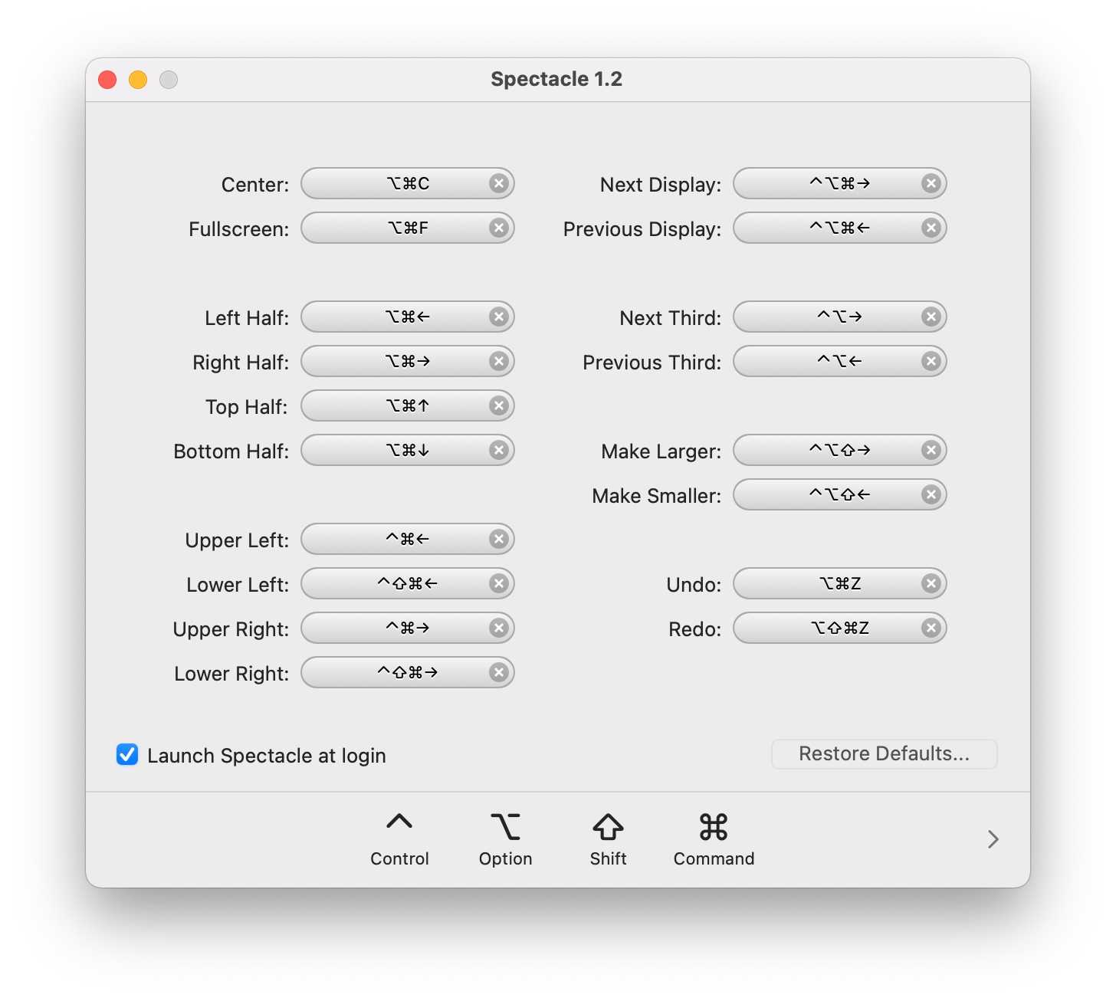Click the 'Lower Right:' label
This screenshot has height=1001, width=1116.
(231, 674)
